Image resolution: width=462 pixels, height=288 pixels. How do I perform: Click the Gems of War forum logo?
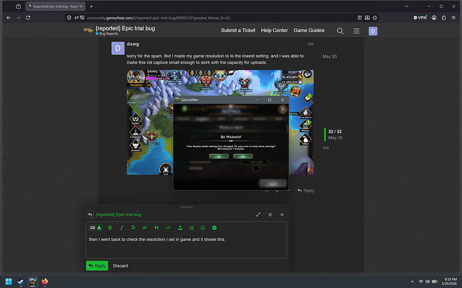[x=88, y=30]
